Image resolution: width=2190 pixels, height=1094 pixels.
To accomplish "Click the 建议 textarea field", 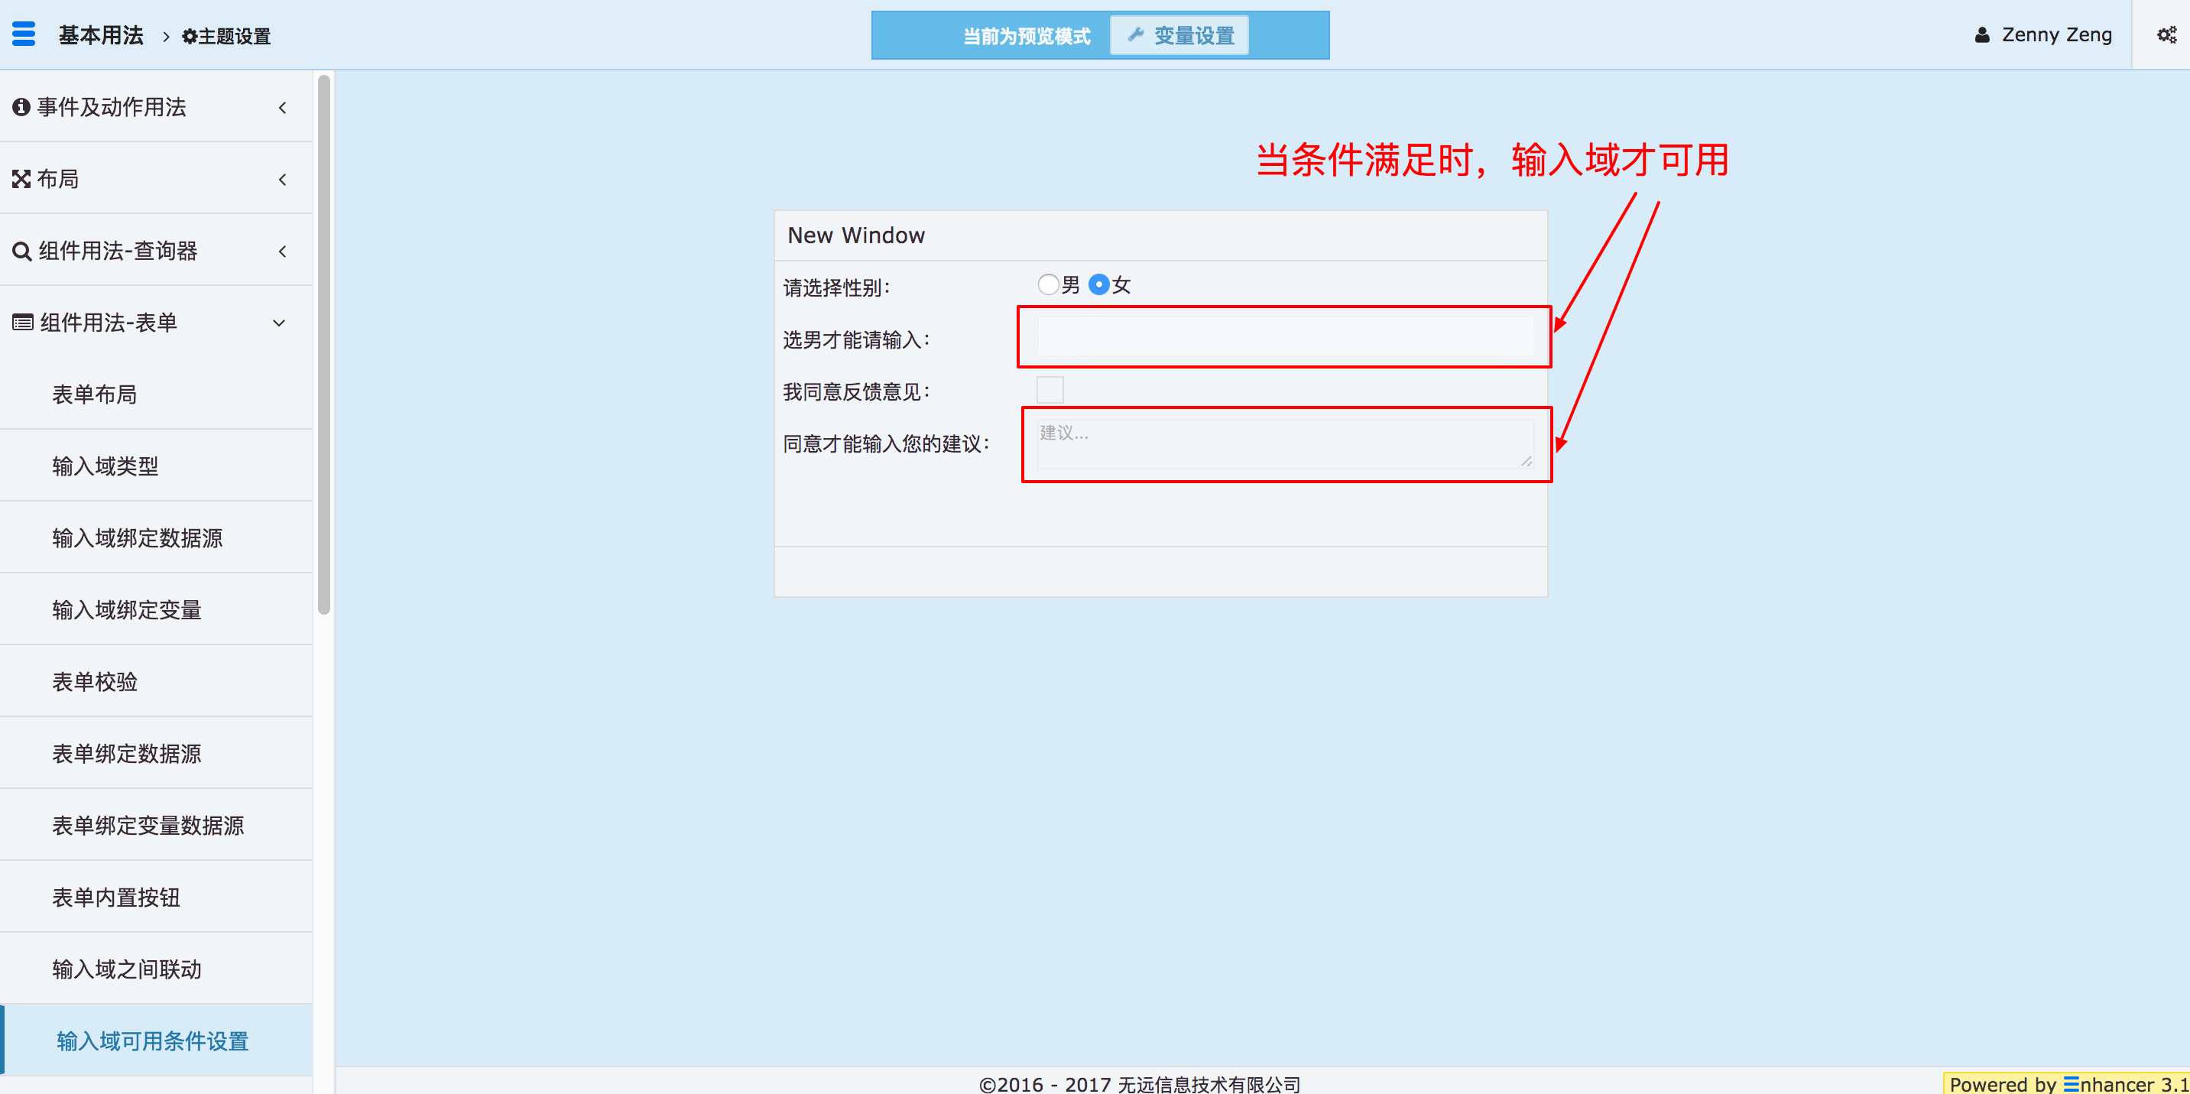I will pyautogui.click(x=1283, y=443).
